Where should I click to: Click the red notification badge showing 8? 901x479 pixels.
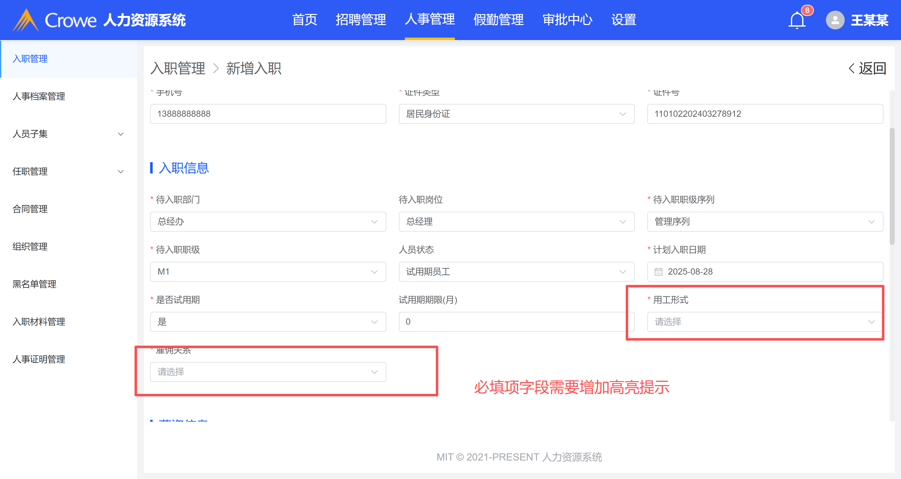click(807, 10)
